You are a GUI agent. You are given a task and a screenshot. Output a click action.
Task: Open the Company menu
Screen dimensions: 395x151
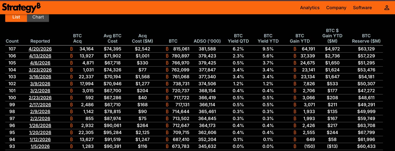coord(336,8)
